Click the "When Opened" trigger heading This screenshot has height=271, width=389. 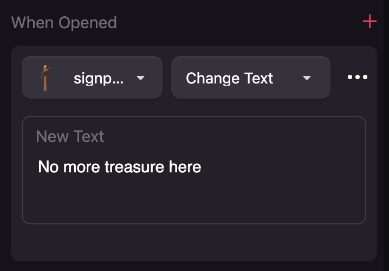pos(64,23)
